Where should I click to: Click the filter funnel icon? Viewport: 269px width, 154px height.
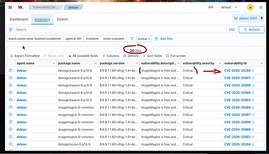click(x=132, y=39)
